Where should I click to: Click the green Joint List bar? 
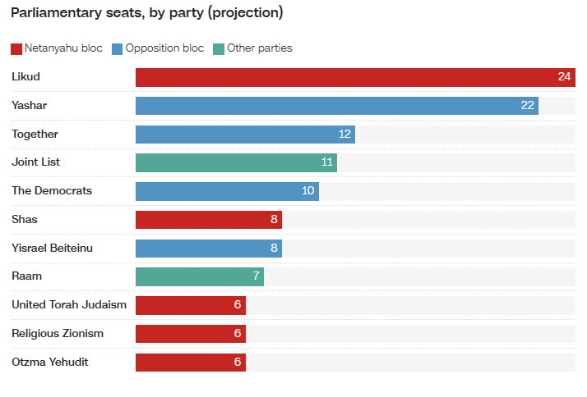click(x=236, y=163)
